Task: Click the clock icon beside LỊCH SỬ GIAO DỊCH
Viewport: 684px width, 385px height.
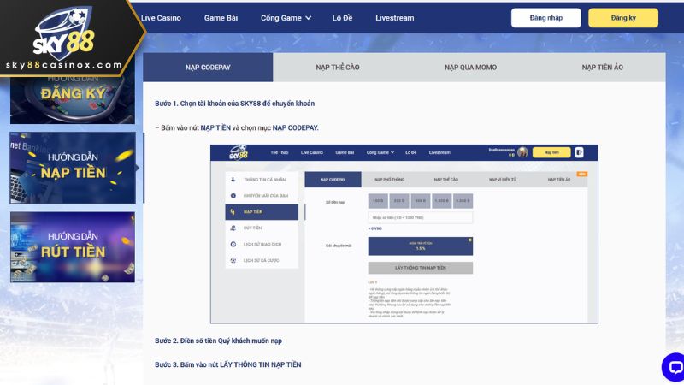Action: pos(233,244)
